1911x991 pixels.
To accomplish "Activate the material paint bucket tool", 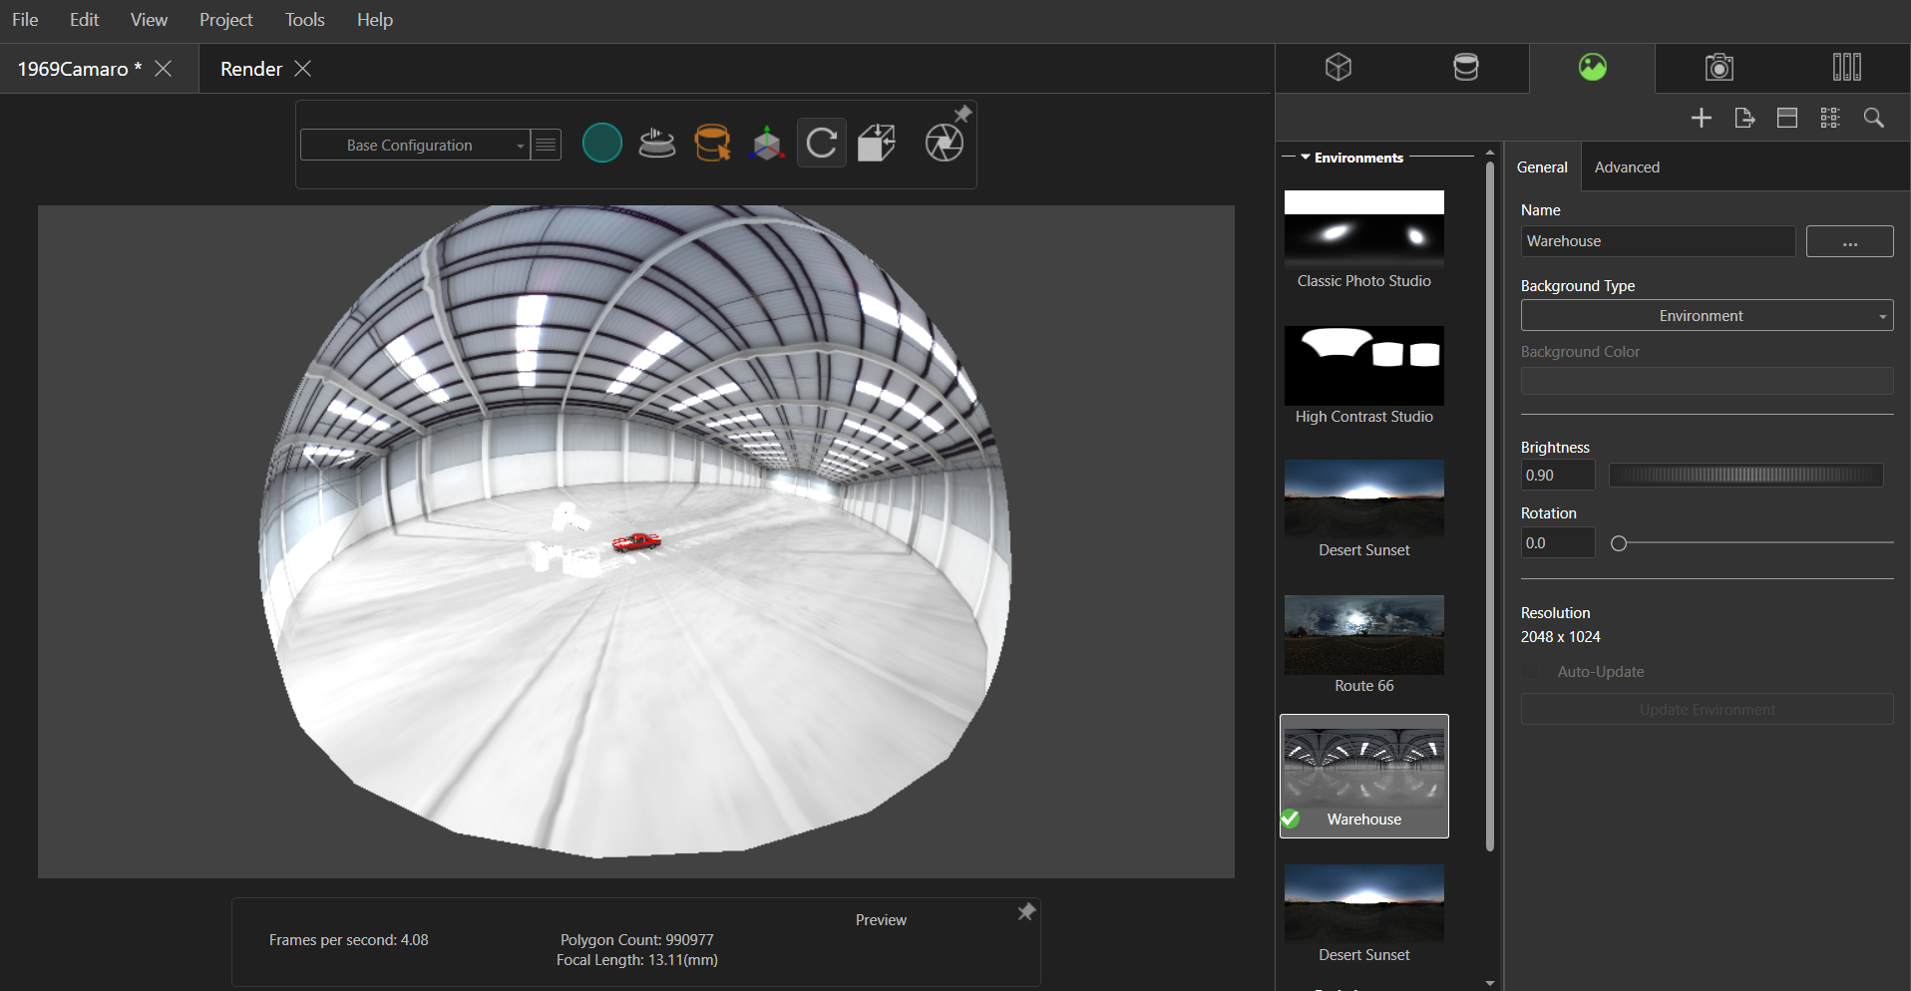I will tap(712, 143).
